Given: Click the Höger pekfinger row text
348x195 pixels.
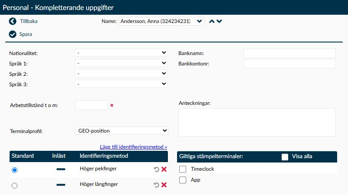Looking at the screenshot, I should [x=98, y=169].
